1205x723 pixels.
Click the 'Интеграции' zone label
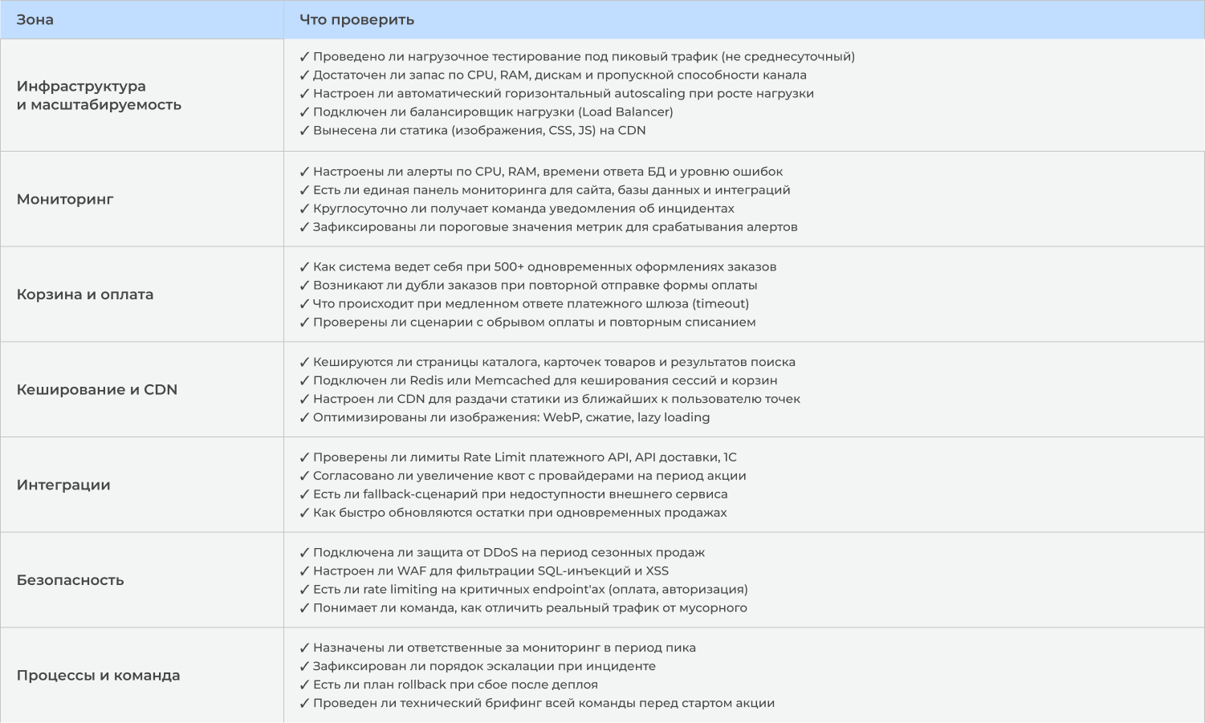tap(63, 485)
